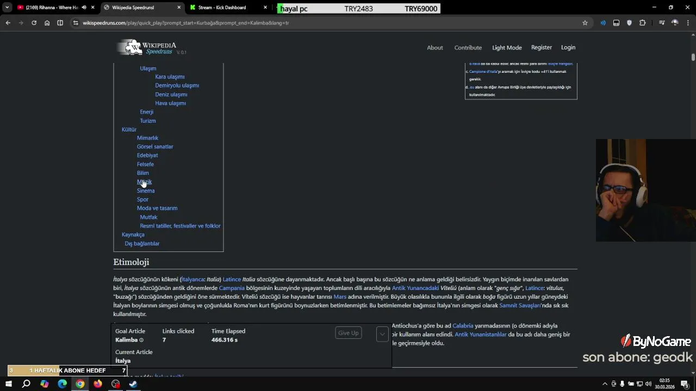
Task: Collapse the game status panel chevron
Action: coord(382,334)
